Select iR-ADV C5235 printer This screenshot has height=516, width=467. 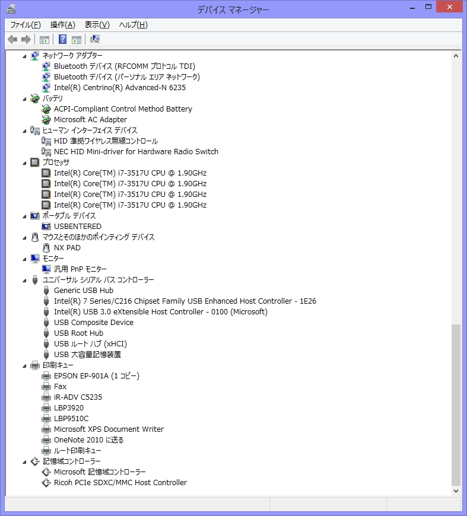point(78,397)
